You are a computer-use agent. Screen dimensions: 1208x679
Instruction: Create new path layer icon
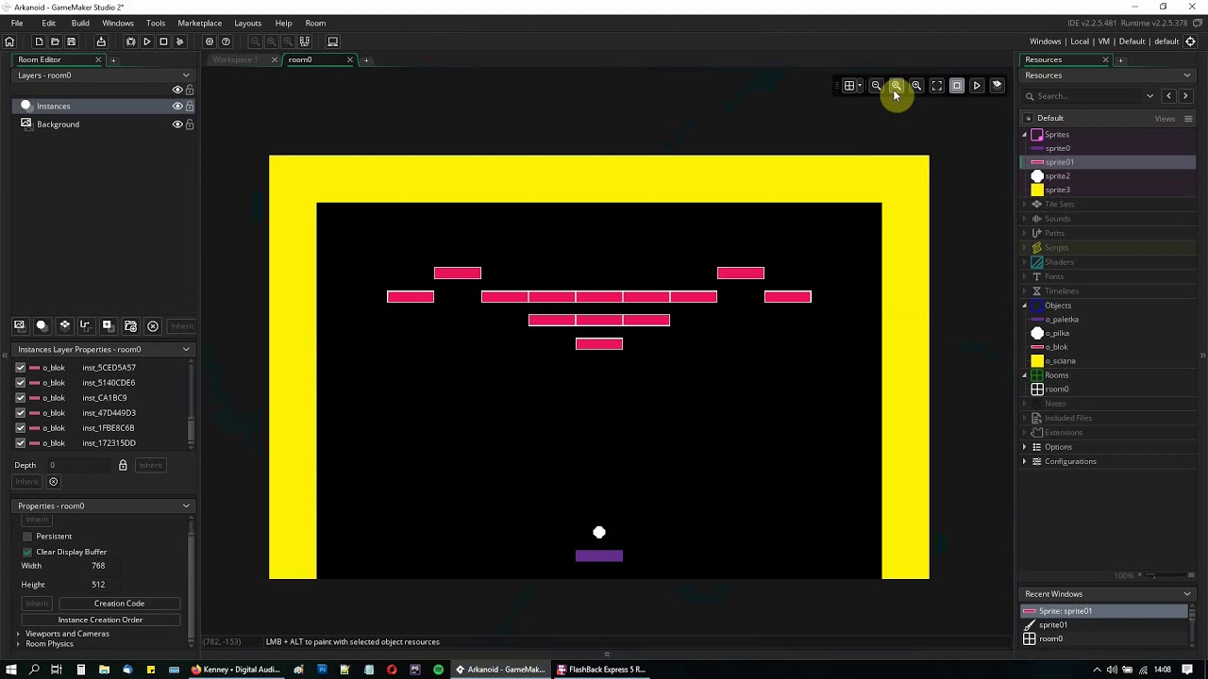point(85,325)
